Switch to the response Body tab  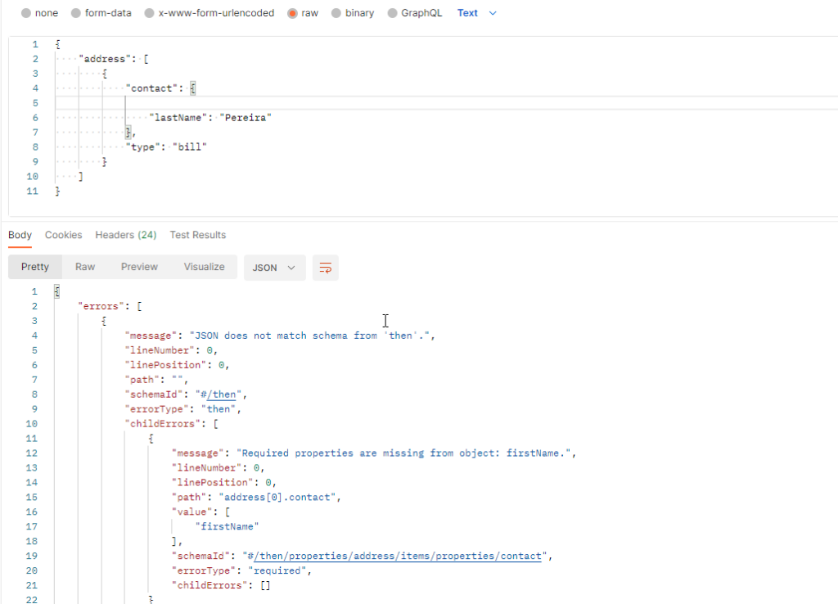pyautogui.click(x=20, y=235)
